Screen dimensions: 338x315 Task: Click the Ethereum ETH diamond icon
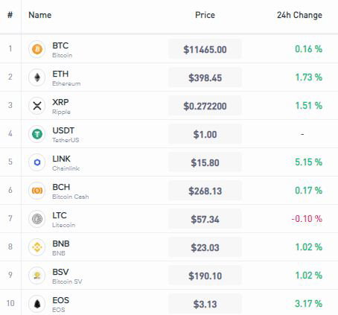37,77
